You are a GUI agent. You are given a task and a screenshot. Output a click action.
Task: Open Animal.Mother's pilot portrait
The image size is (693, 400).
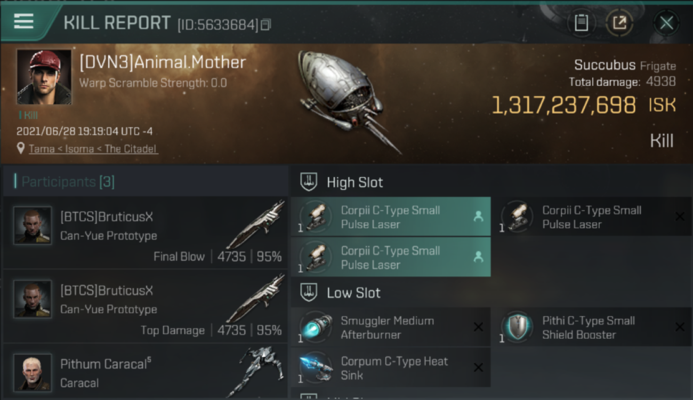coord(44,77)
